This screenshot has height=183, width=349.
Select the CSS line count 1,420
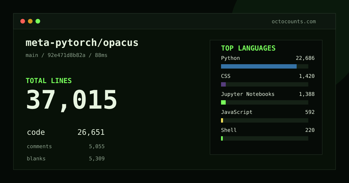pyautogui.click(x=307, y=76)
